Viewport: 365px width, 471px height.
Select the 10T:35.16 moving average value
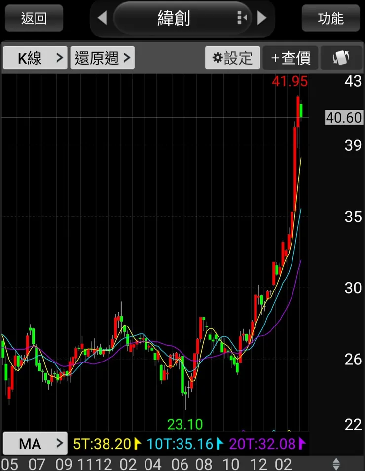point(180,444)
